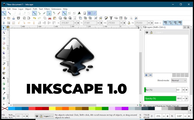Select the Pencil freehand tool
This screenshot has height=120, width=194.
4,68
